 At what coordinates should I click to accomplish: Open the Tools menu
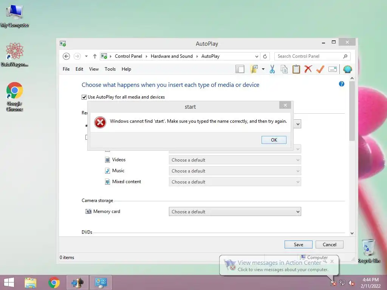point(110,69)
